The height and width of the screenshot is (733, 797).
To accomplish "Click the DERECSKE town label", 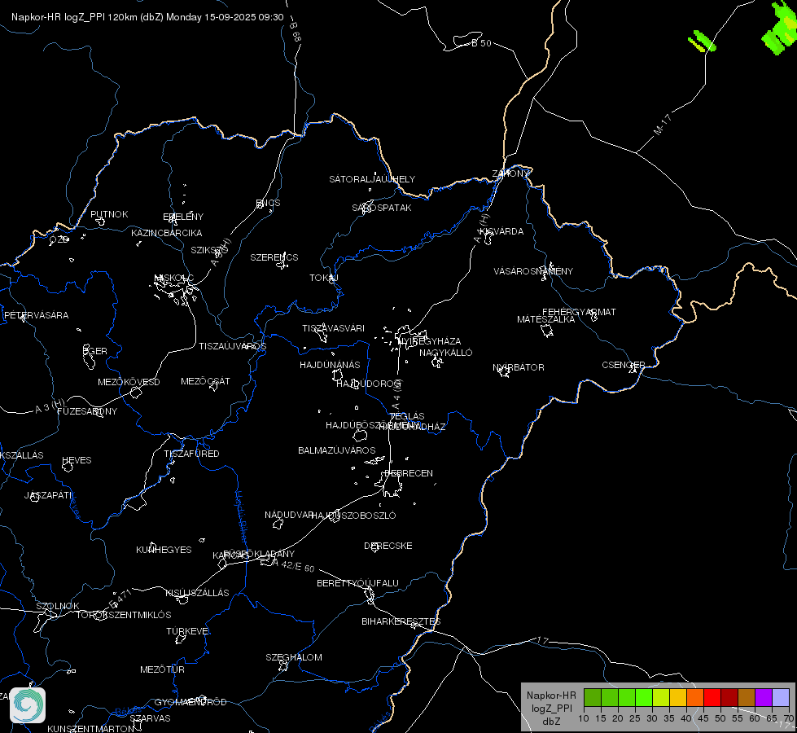I will point(388,546).
